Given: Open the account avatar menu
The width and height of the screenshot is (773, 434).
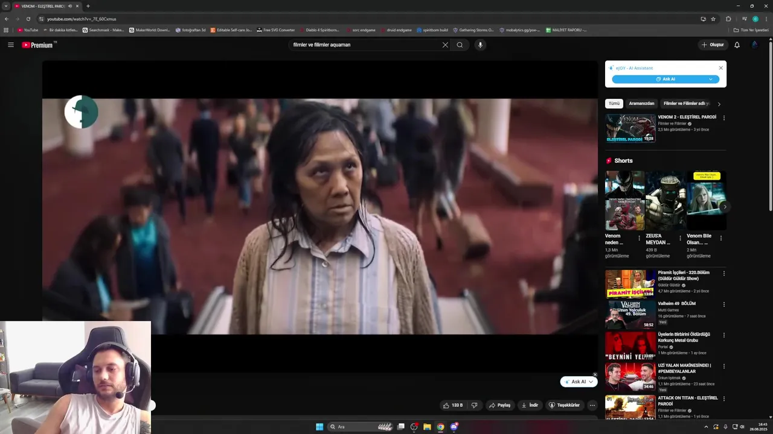Looking at the screenshot, I should (755, 45).
